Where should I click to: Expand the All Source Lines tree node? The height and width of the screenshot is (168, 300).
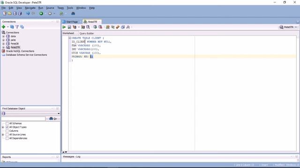pos(3,134)
